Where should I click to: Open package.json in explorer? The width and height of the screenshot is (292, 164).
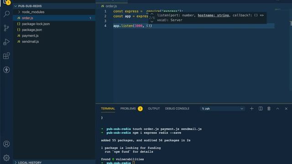coord(54,30)
